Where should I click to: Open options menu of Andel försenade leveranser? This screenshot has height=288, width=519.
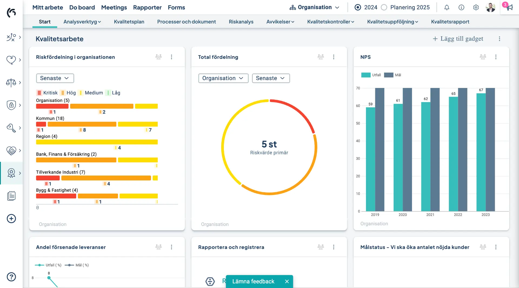(x=171, y=247)
